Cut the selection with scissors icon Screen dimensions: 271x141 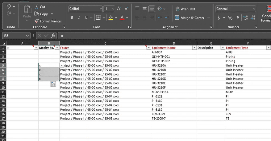point(36,7)
